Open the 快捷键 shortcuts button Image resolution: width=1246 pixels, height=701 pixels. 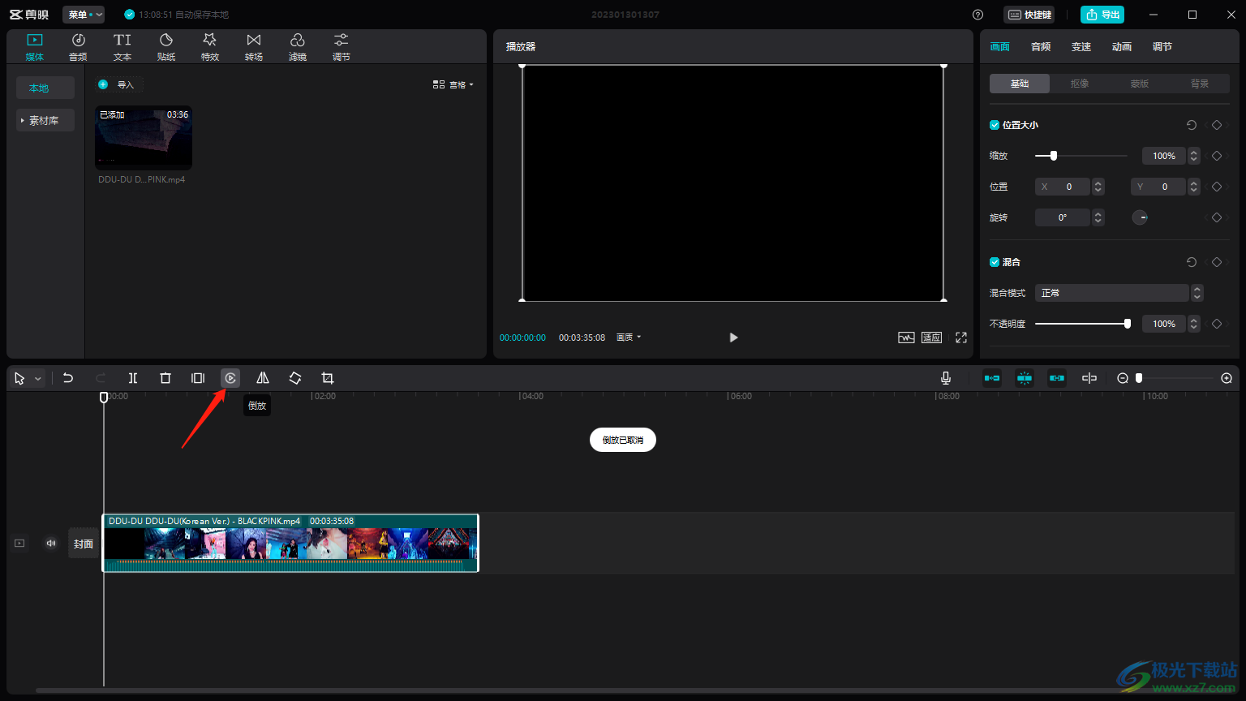coord(1029,15)
